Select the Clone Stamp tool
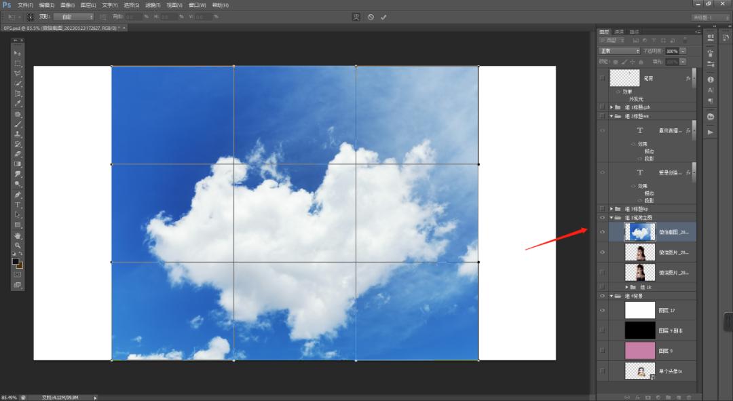The height and width of the screenshot is (401, 733). pyautogui.click(x=18, y=134)
